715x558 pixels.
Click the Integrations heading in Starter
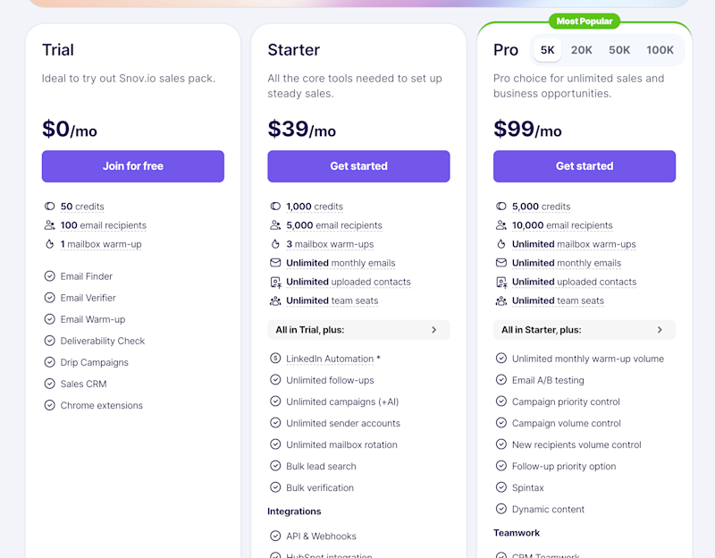click(294, 511)
